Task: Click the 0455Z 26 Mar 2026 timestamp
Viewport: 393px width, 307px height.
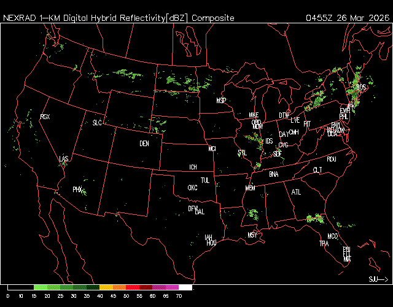Action: click(346, 18)
